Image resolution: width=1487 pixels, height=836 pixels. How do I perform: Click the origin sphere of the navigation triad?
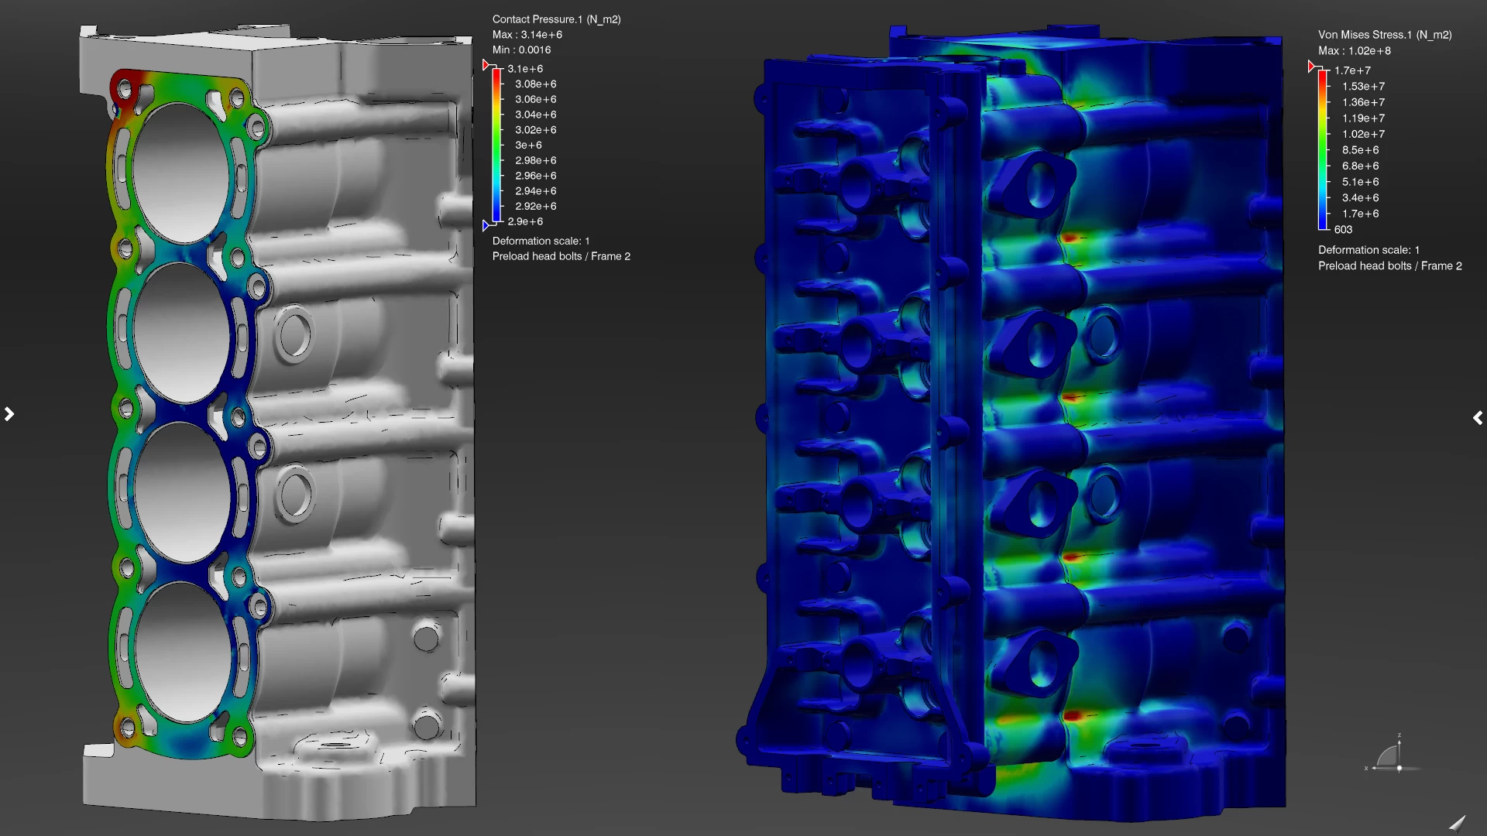[1399, 768]
